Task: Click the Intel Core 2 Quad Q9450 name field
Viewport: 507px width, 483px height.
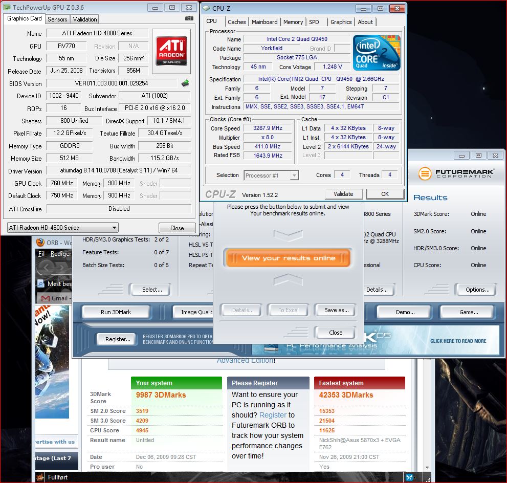Action: [297, 39]
